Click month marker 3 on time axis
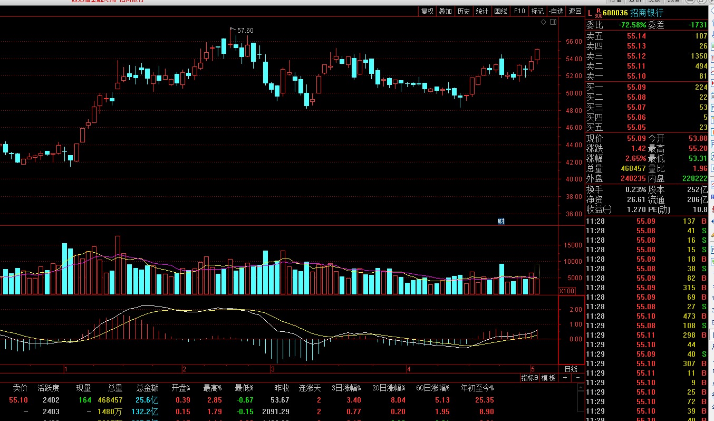The height and width of the screenshot is (421, 714). pos(273,369)
